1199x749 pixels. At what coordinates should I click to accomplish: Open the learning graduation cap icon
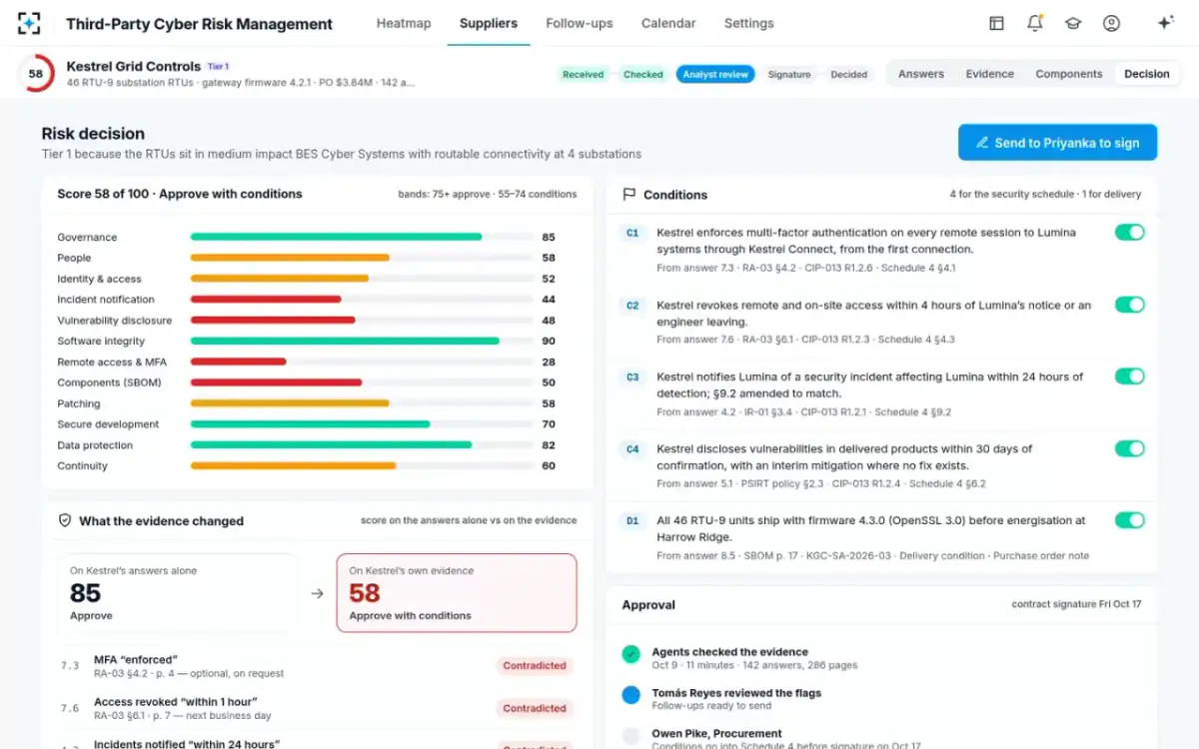tap(1073, 23)
